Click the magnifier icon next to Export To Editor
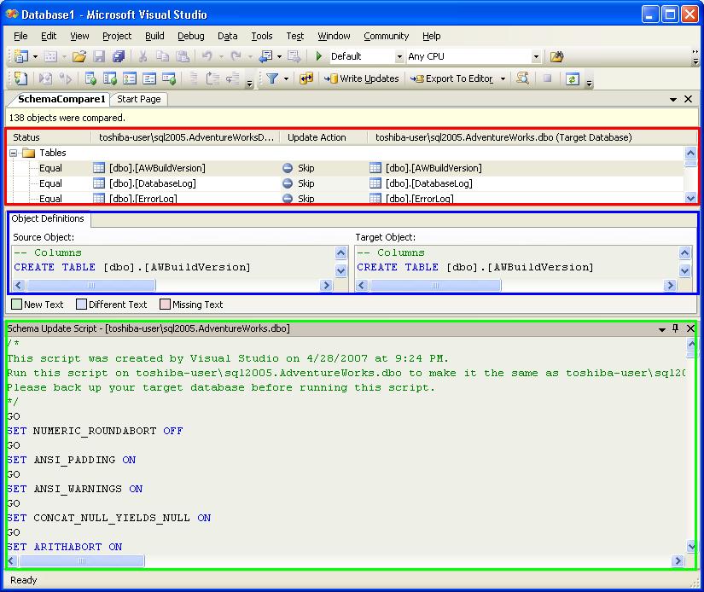 click(x=522, y=78)
